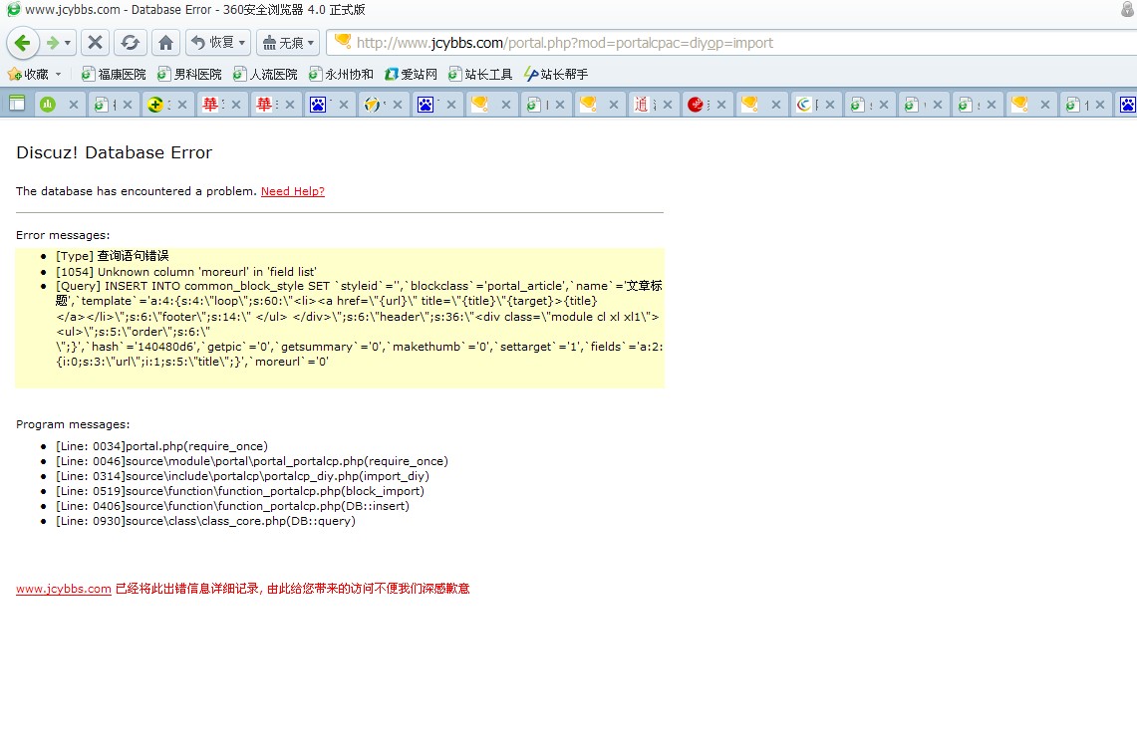Click the [Line: 0406] DB::insert entry

coord(233,506)
